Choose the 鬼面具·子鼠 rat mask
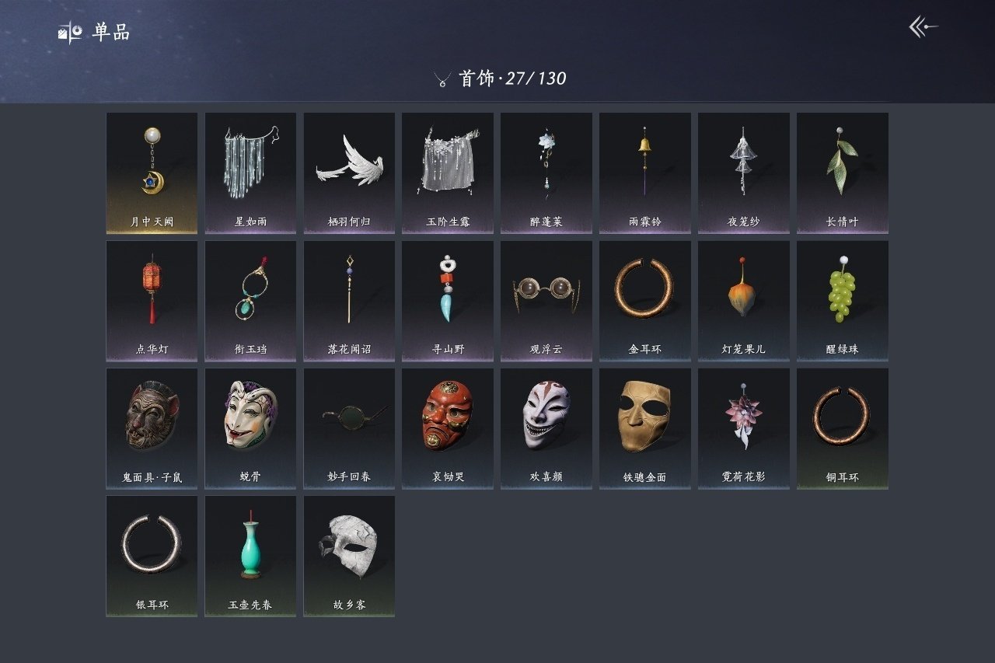Viewport: 995px width, 663px height. pyautogui.click(x=152, y=429)
